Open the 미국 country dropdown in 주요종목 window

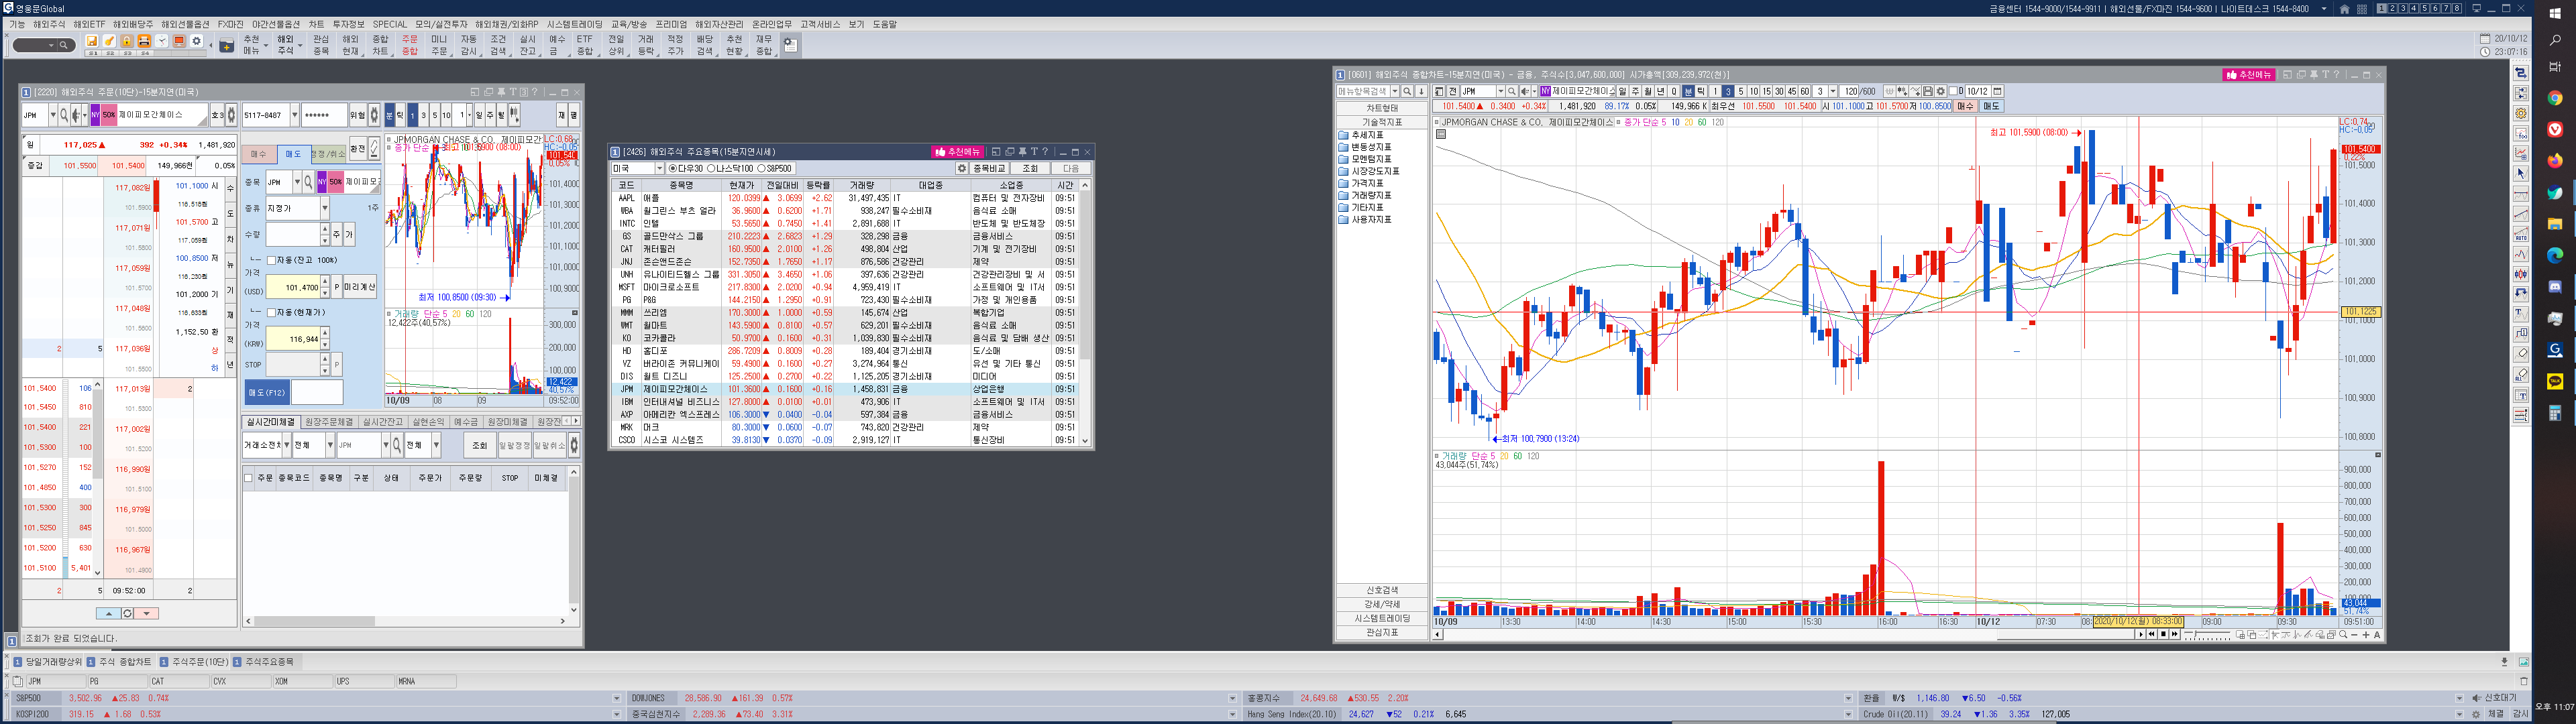click(659, 168)
